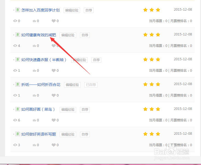
Task: Click 自荐 for 如何快速叠衣服
Action: click(96, 60)
